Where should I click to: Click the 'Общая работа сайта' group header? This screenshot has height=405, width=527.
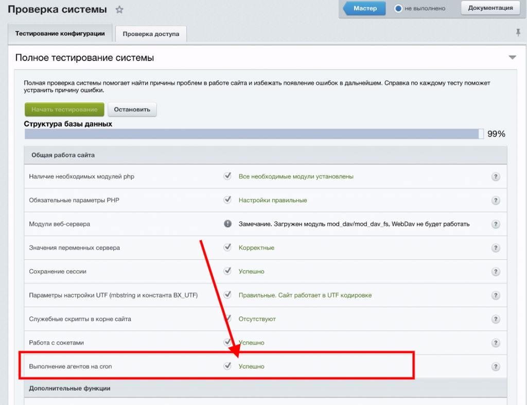[x=63, y=155]
